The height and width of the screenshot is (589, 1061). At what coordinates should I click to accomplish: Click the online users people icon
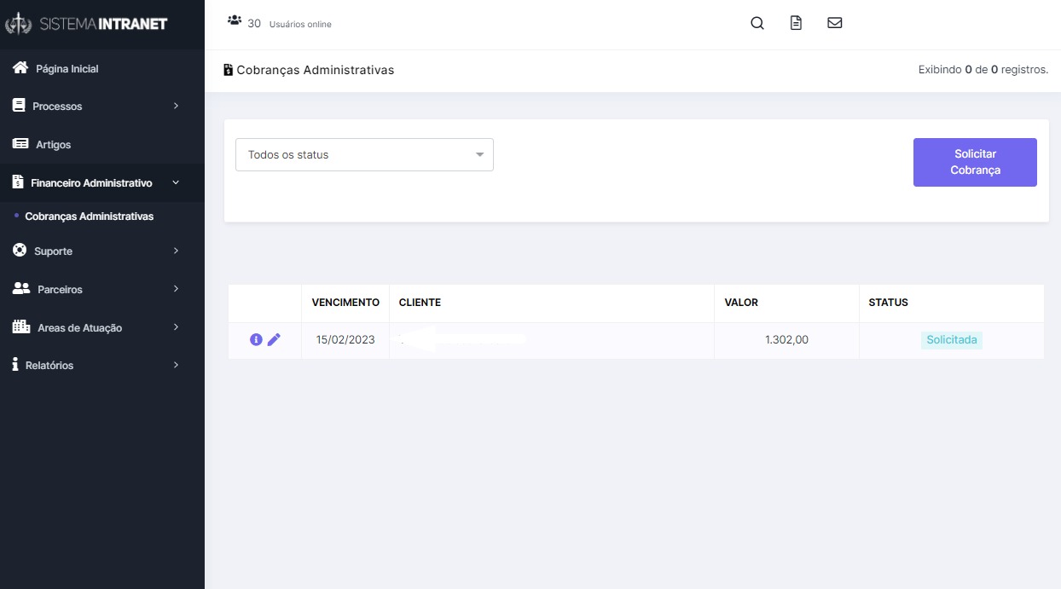pos(235,20)
